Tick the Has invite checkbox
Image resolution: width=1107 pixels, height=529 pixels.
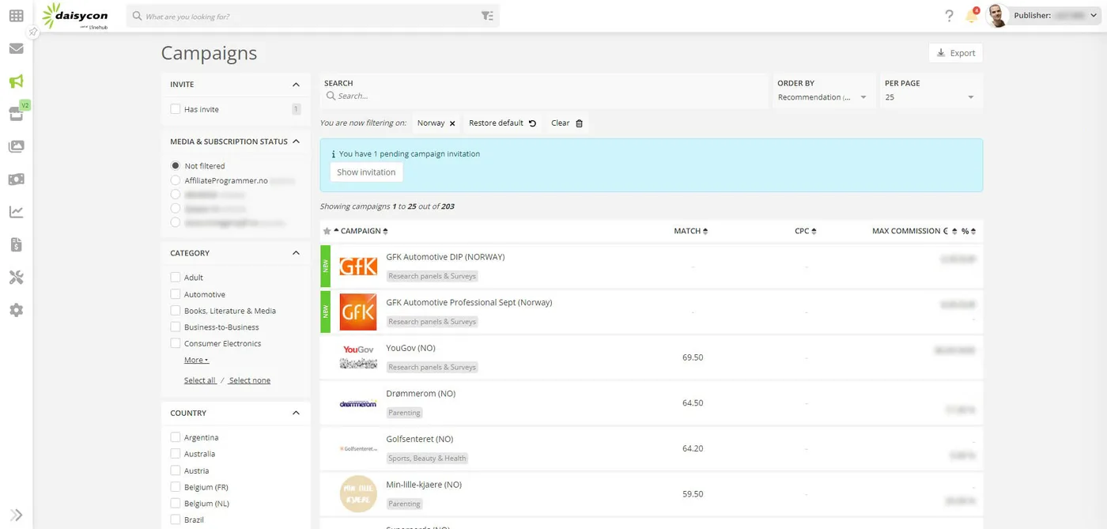176,109
